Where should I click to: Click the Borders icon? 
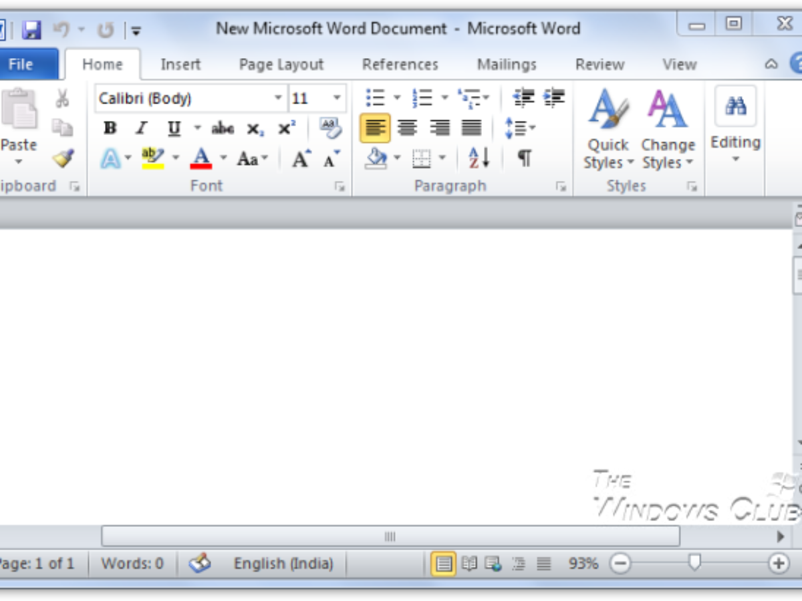pyautogui.click(x=422, y=159)
